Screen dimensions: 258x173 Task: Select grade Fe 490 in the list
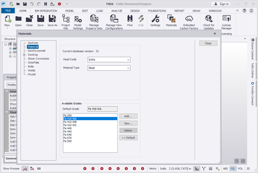tap(90, 131)
